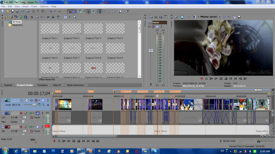The image size is (275, 154).
Task: Open Track Motion on video track 6
Action: (x=26, y=100)
